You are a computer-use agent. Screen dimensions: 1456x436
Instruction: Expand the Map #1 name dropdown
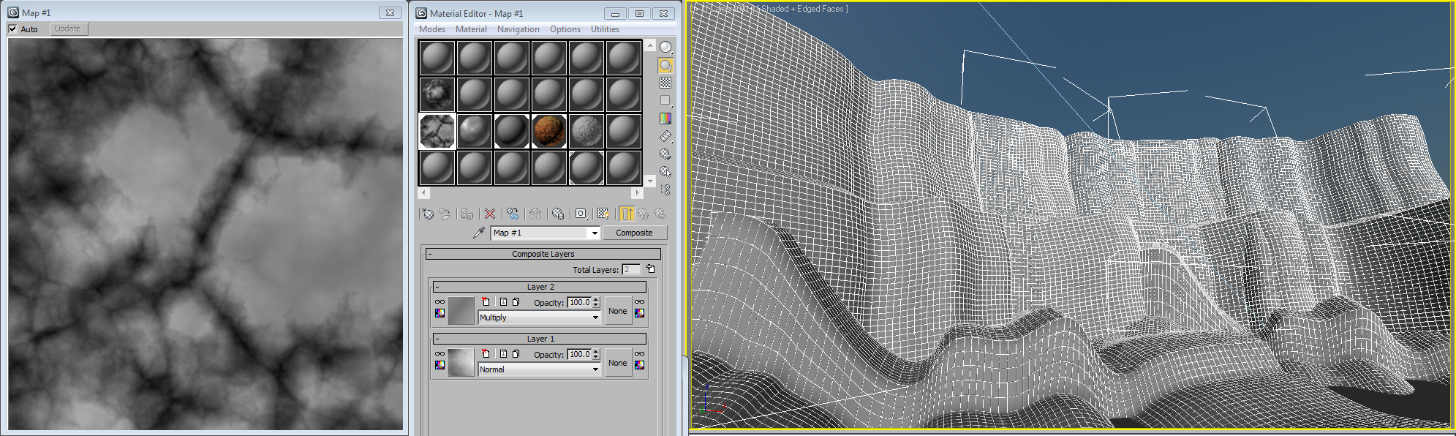coord(594,233)
